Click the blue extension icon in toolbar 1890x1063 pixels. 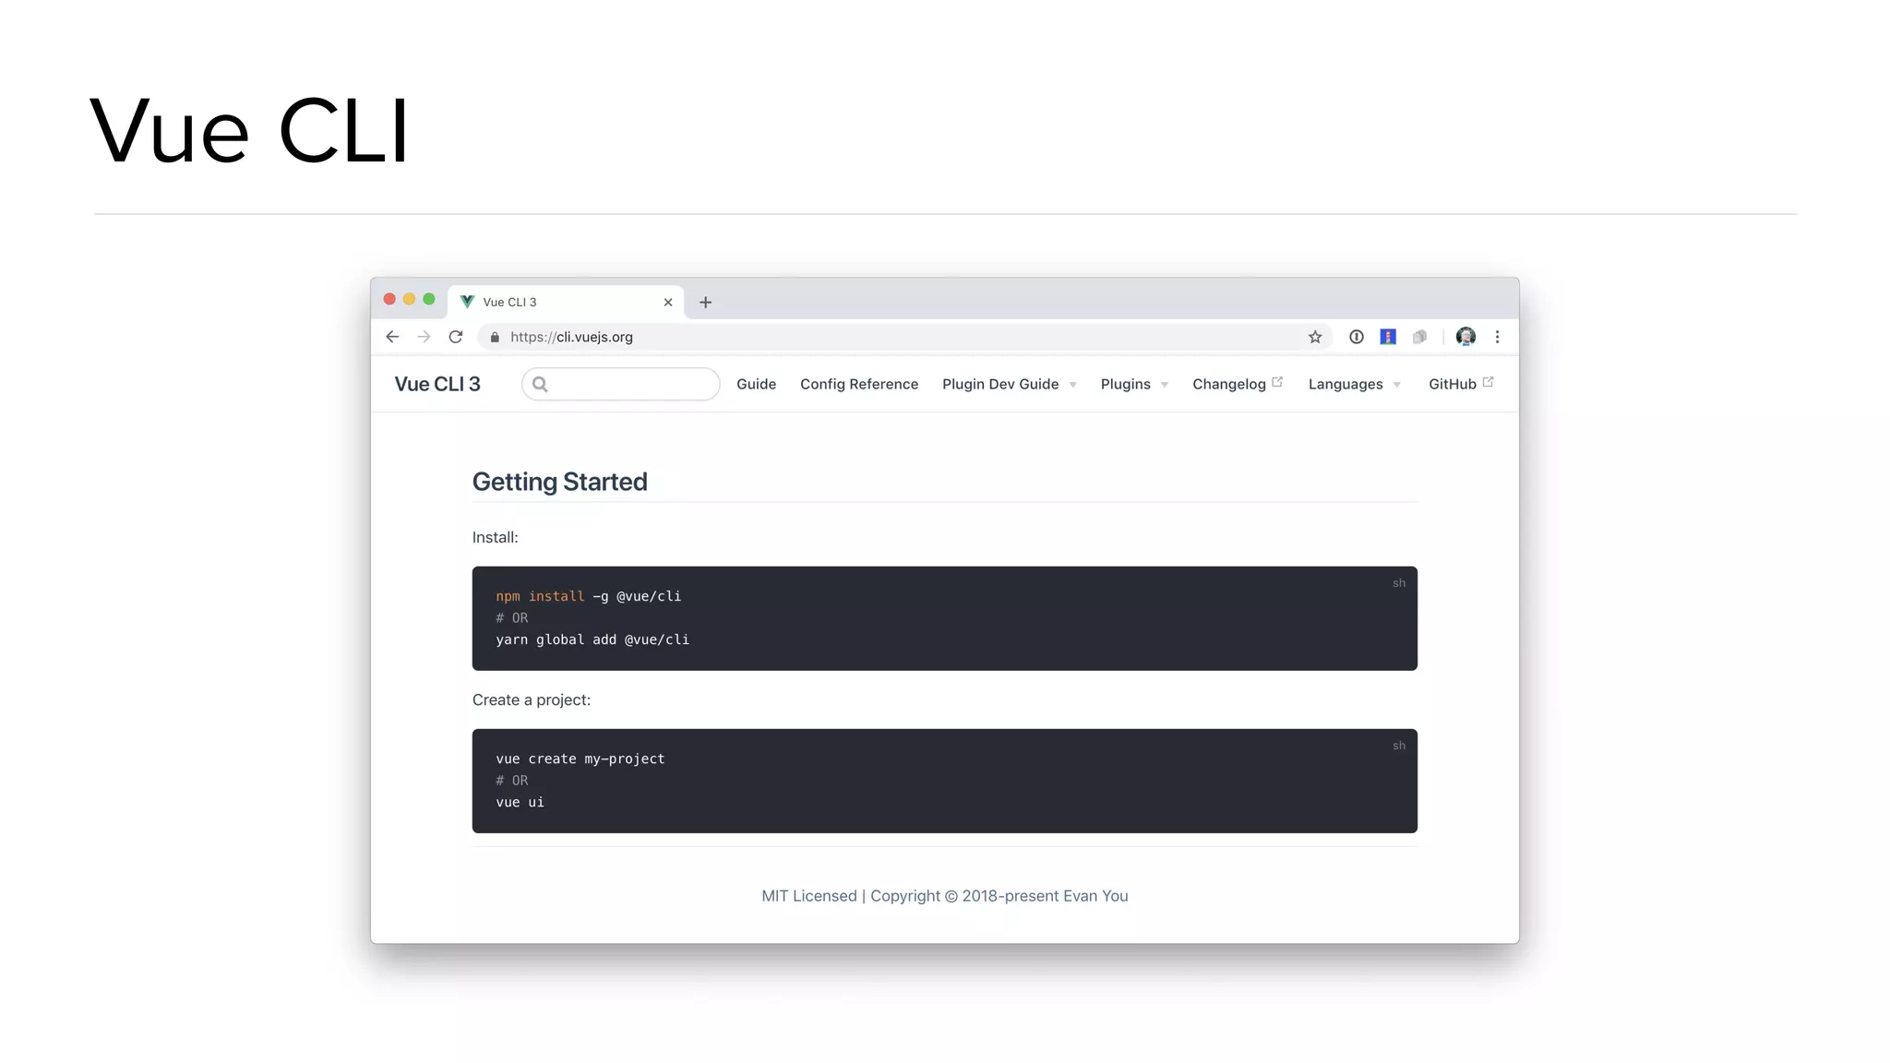pos(1388,337)
